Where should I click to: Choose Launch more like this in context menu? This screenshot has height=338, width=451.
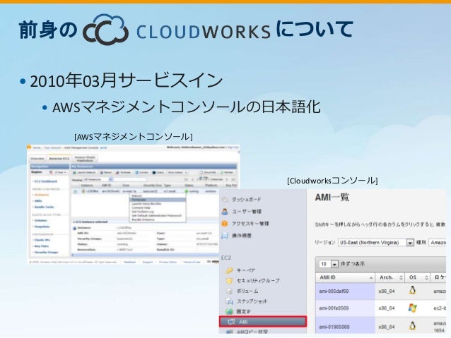158,204
